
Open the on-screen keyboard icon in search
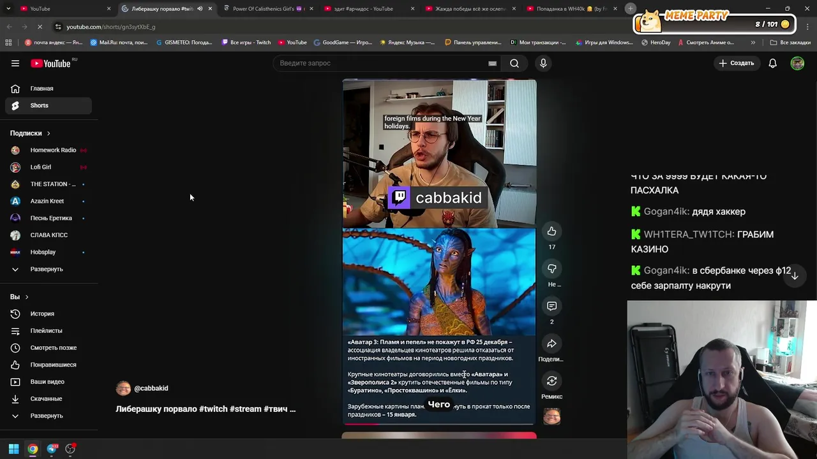click(492, 63)
